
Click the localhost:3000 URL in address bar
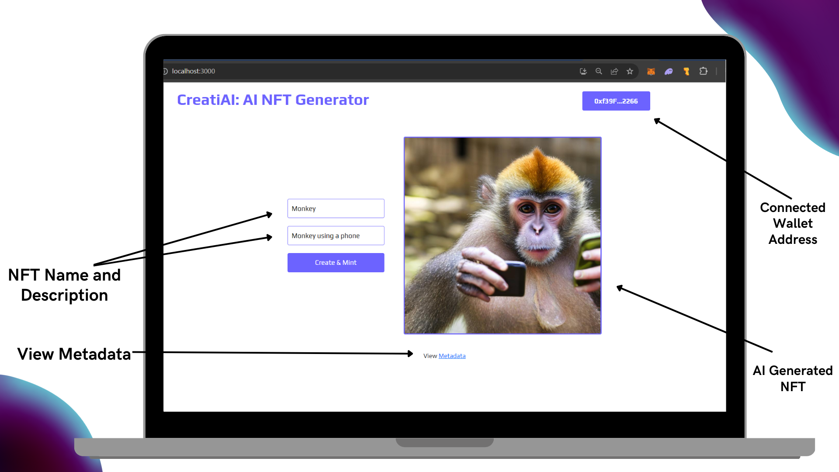(194, 71)
